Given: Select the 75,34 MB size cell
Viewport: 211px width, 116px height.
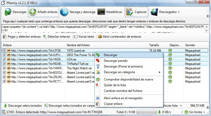Looking at the screenshot, I should click(x=155, y=51).
